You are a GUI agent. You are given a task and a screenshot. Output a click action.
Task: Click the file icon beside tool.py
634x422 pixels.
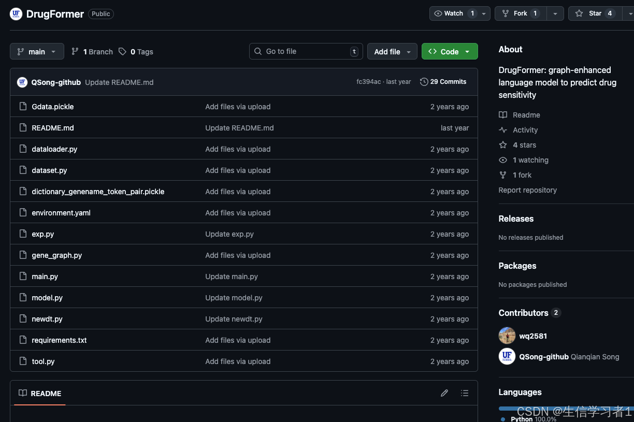coord(23,361)
